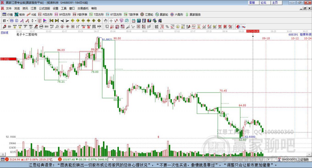This screenshot has height=168, width=312.
Task: Open the calculator icon
Action: [139, 21]
